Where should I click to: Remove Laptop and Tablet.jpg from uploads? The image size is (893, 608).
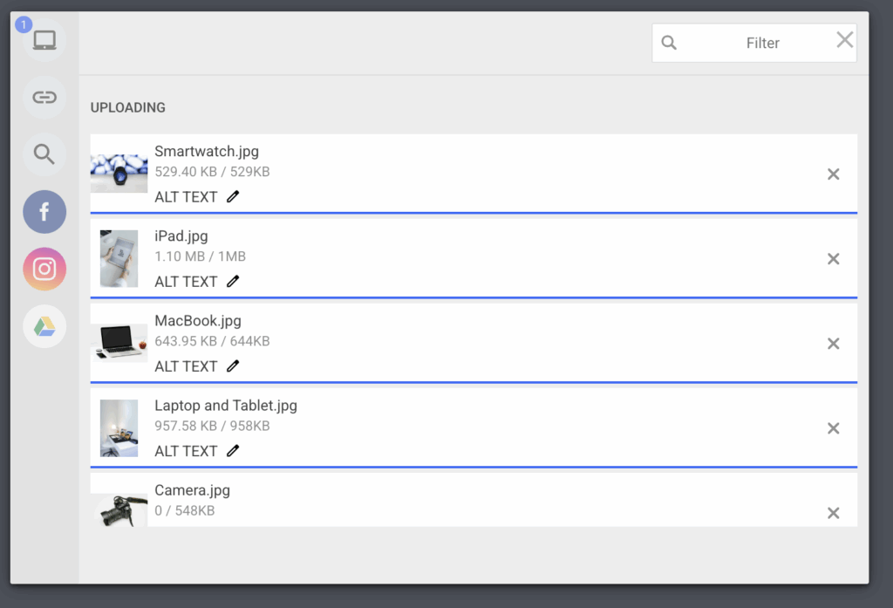point(833,428)
